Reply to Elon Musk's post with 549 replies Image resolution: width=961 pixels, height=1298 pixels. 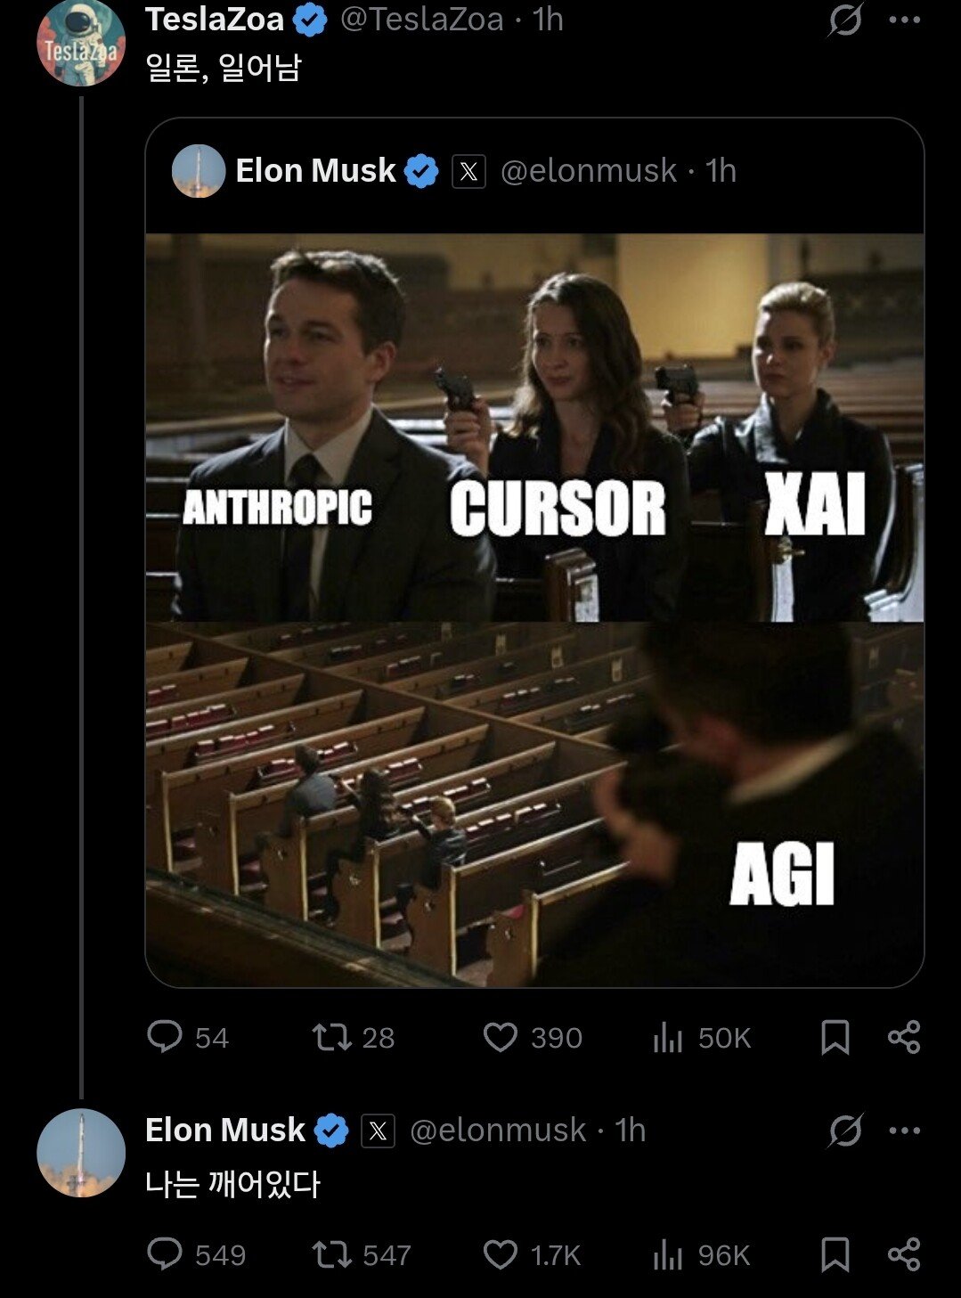click(x=165, y=1254)
